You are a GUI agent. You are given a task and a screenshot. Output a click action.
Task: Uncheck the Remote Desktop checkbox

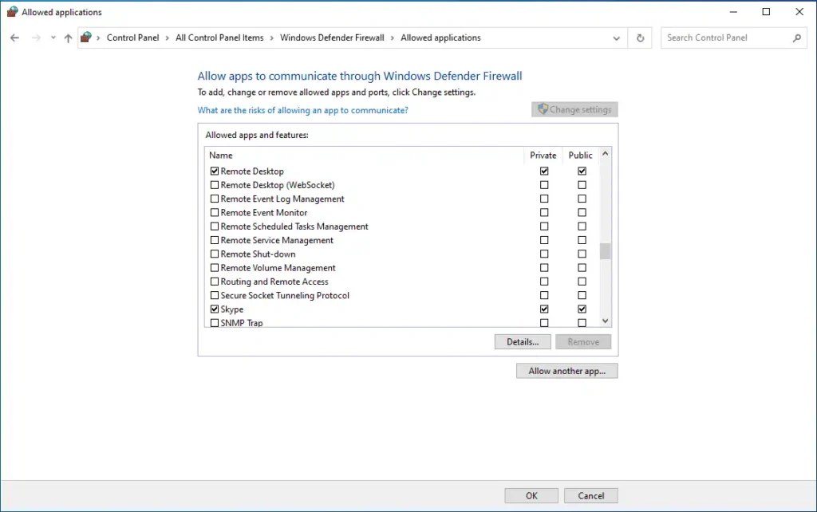(x=214, y=171)
